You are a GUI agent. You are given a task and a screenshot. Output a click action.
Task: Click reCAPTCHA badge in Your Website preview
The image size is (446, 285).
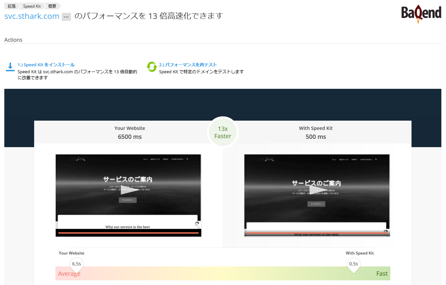(197, 224)
